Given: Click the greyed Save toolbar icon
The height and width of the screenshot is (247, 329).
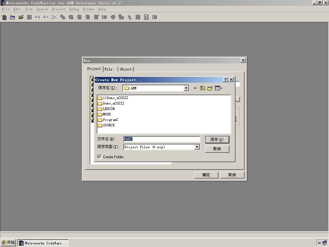Looking at the screenshot, I should 29,17.
